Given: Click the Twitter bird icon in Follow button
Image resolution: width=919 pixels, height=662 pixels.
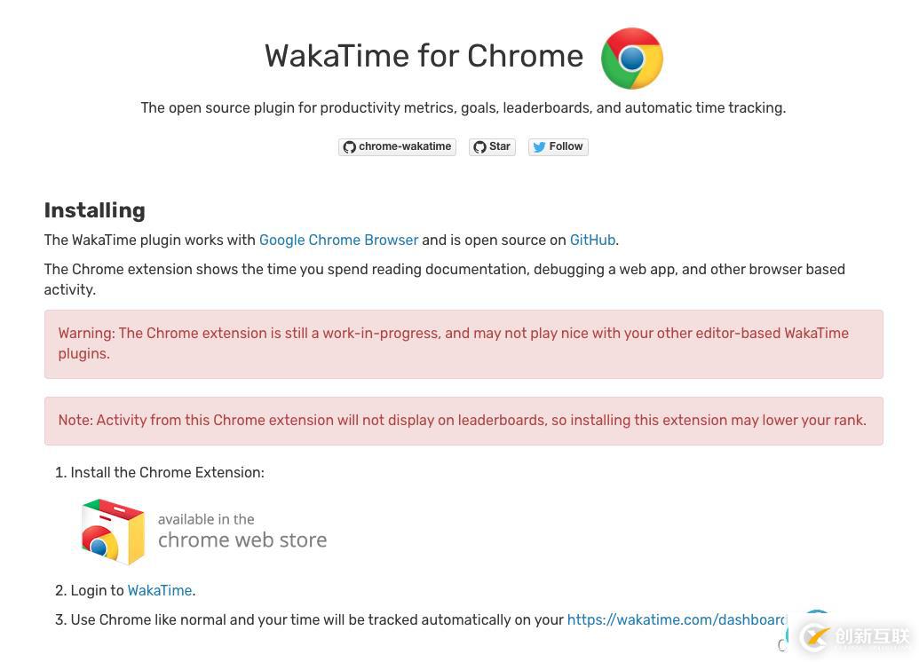Looking at the screenshot, I should (x=539, y=147).
